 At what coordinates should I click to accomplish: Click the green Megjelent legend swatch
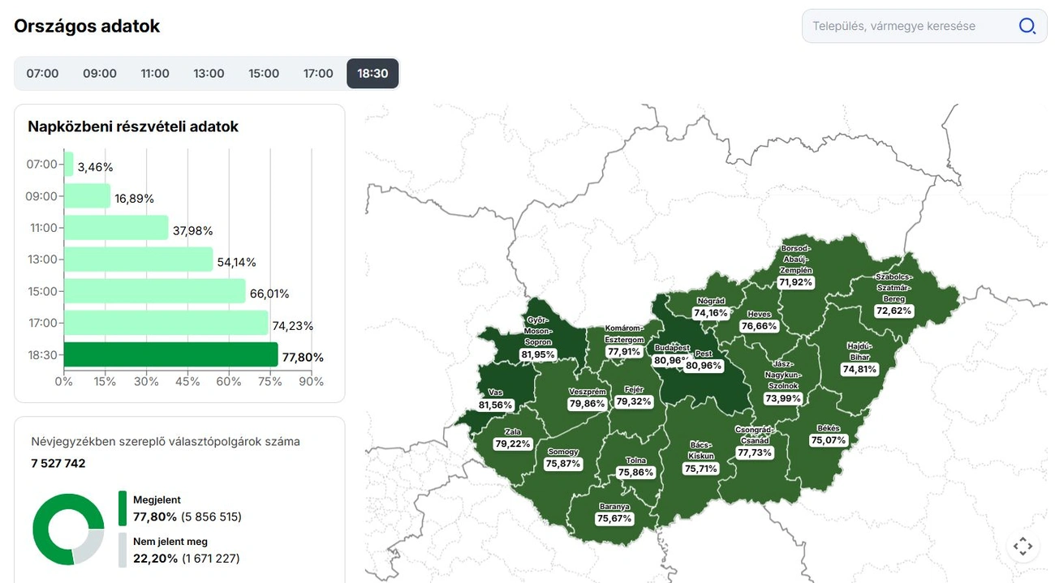point(123,508)
